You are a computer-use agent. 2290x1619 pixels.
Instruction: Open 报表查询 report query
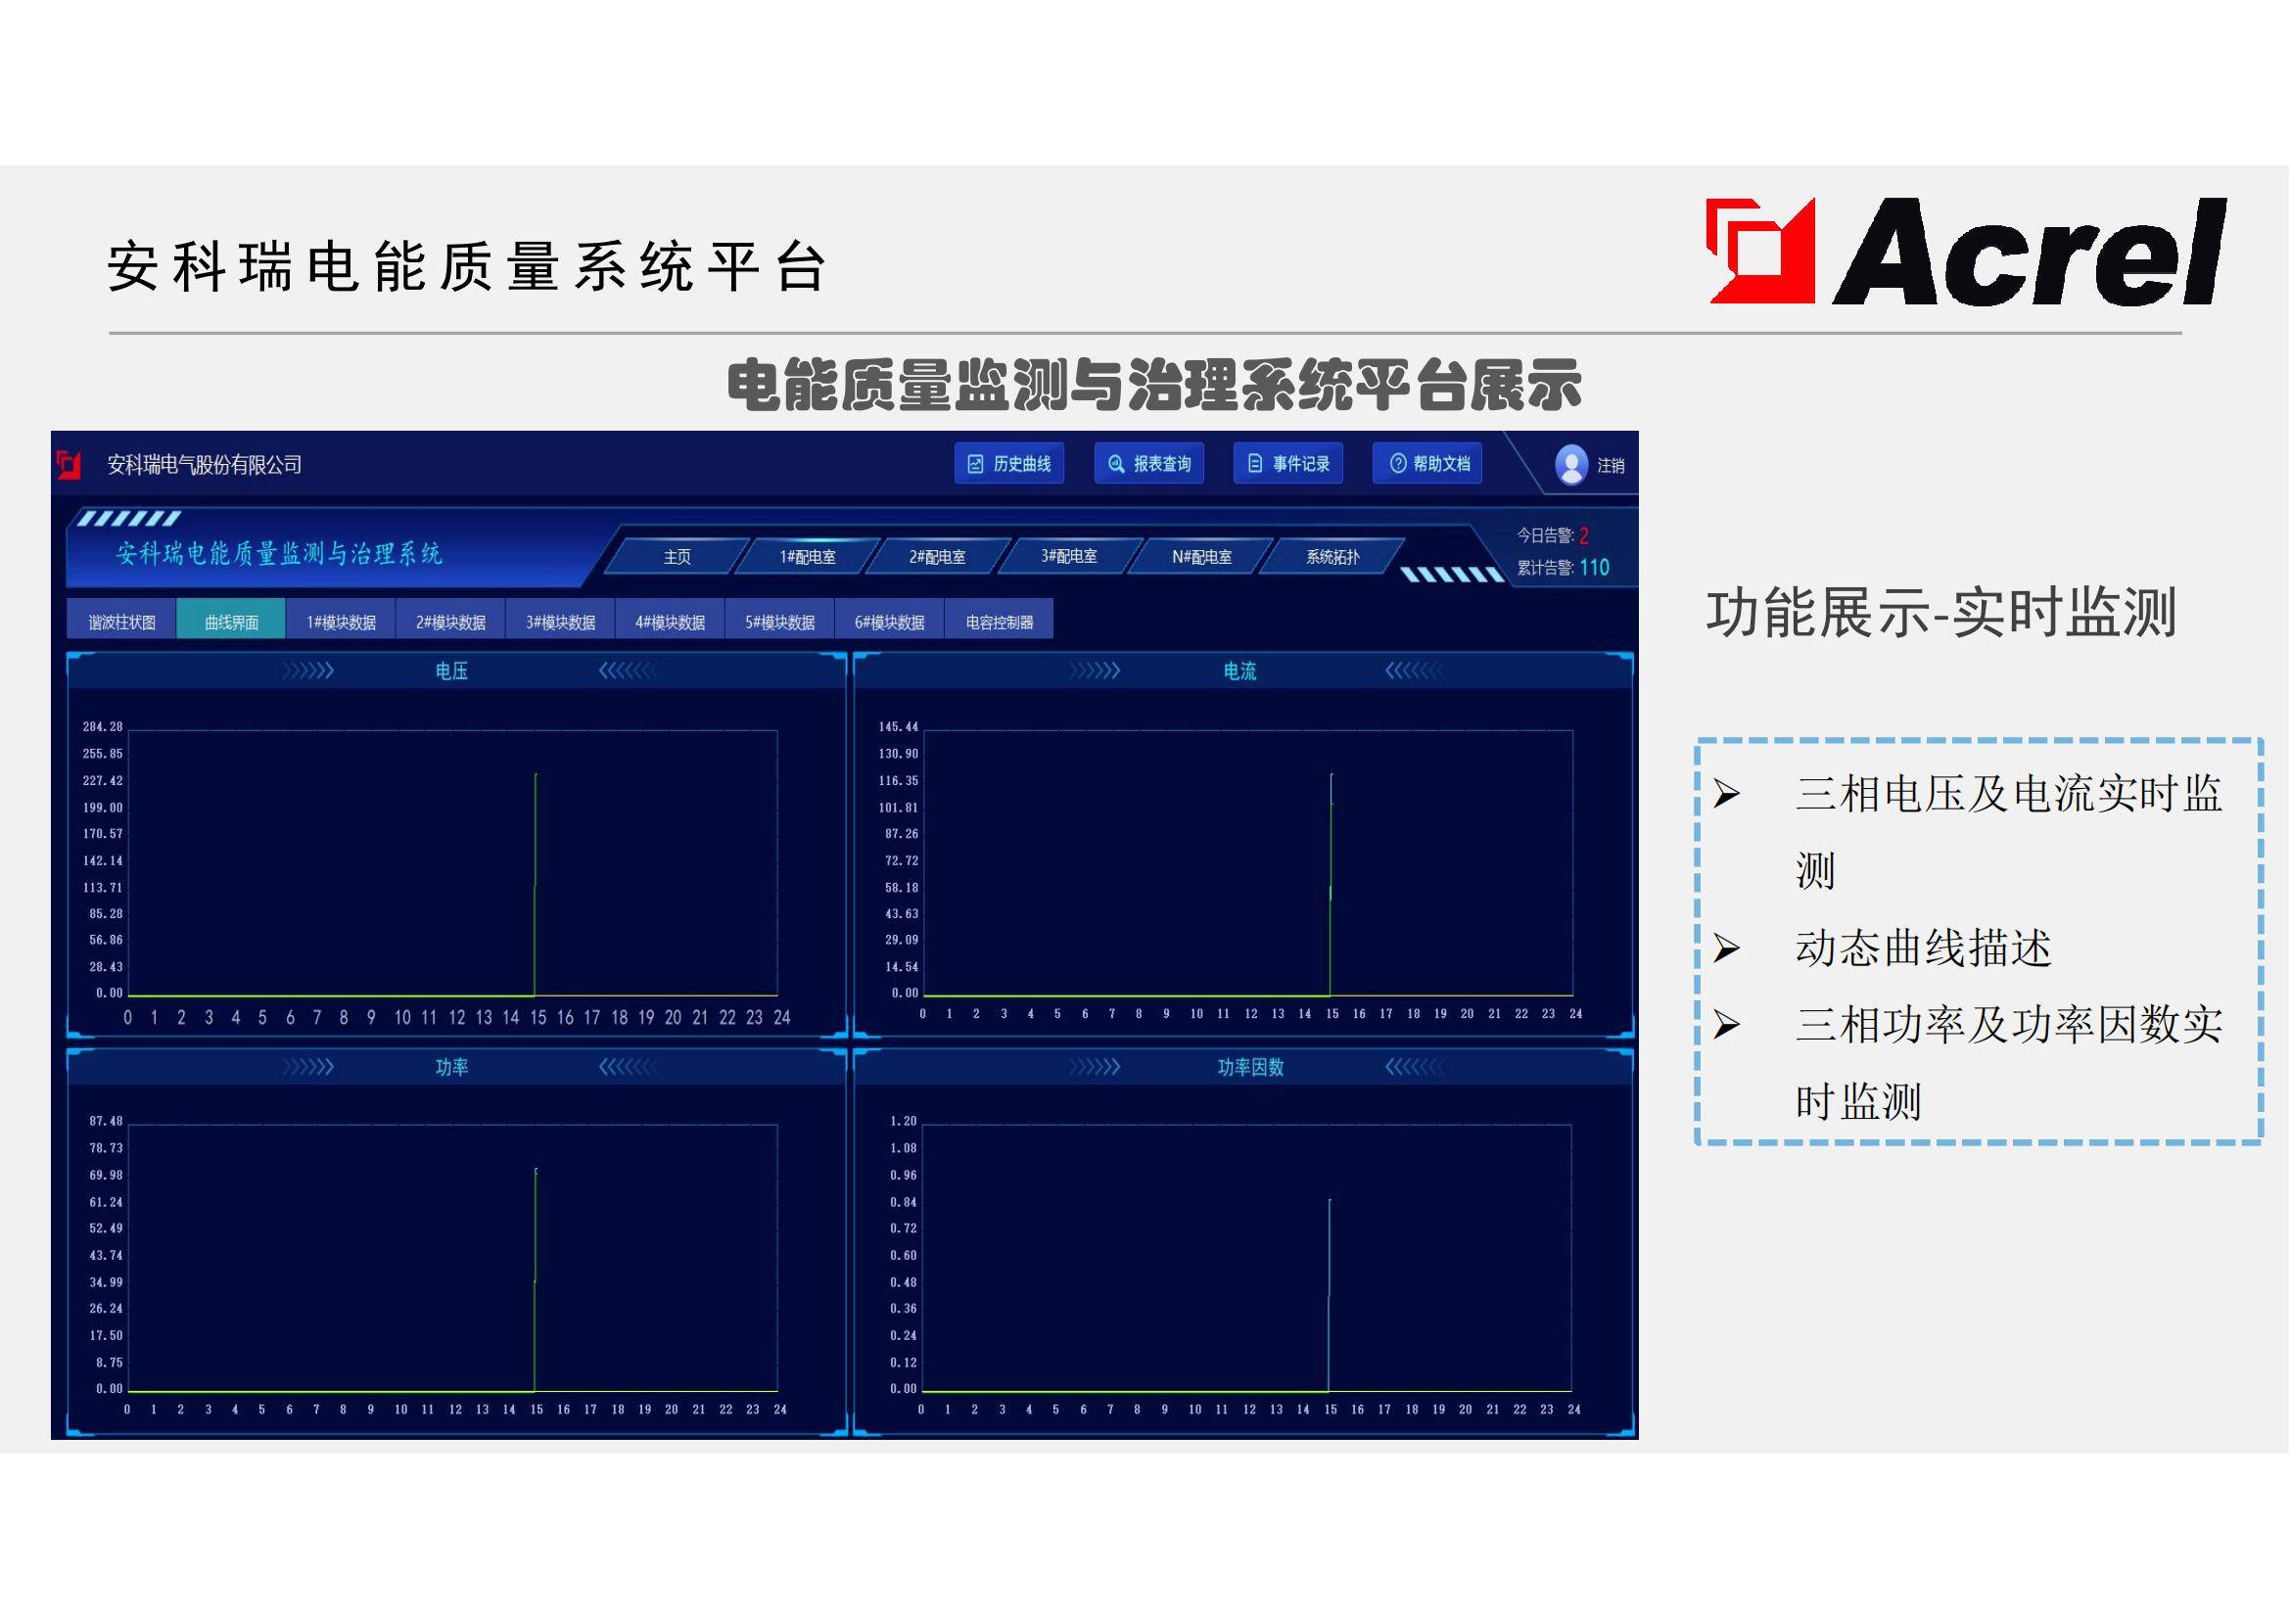(1149, 464)
